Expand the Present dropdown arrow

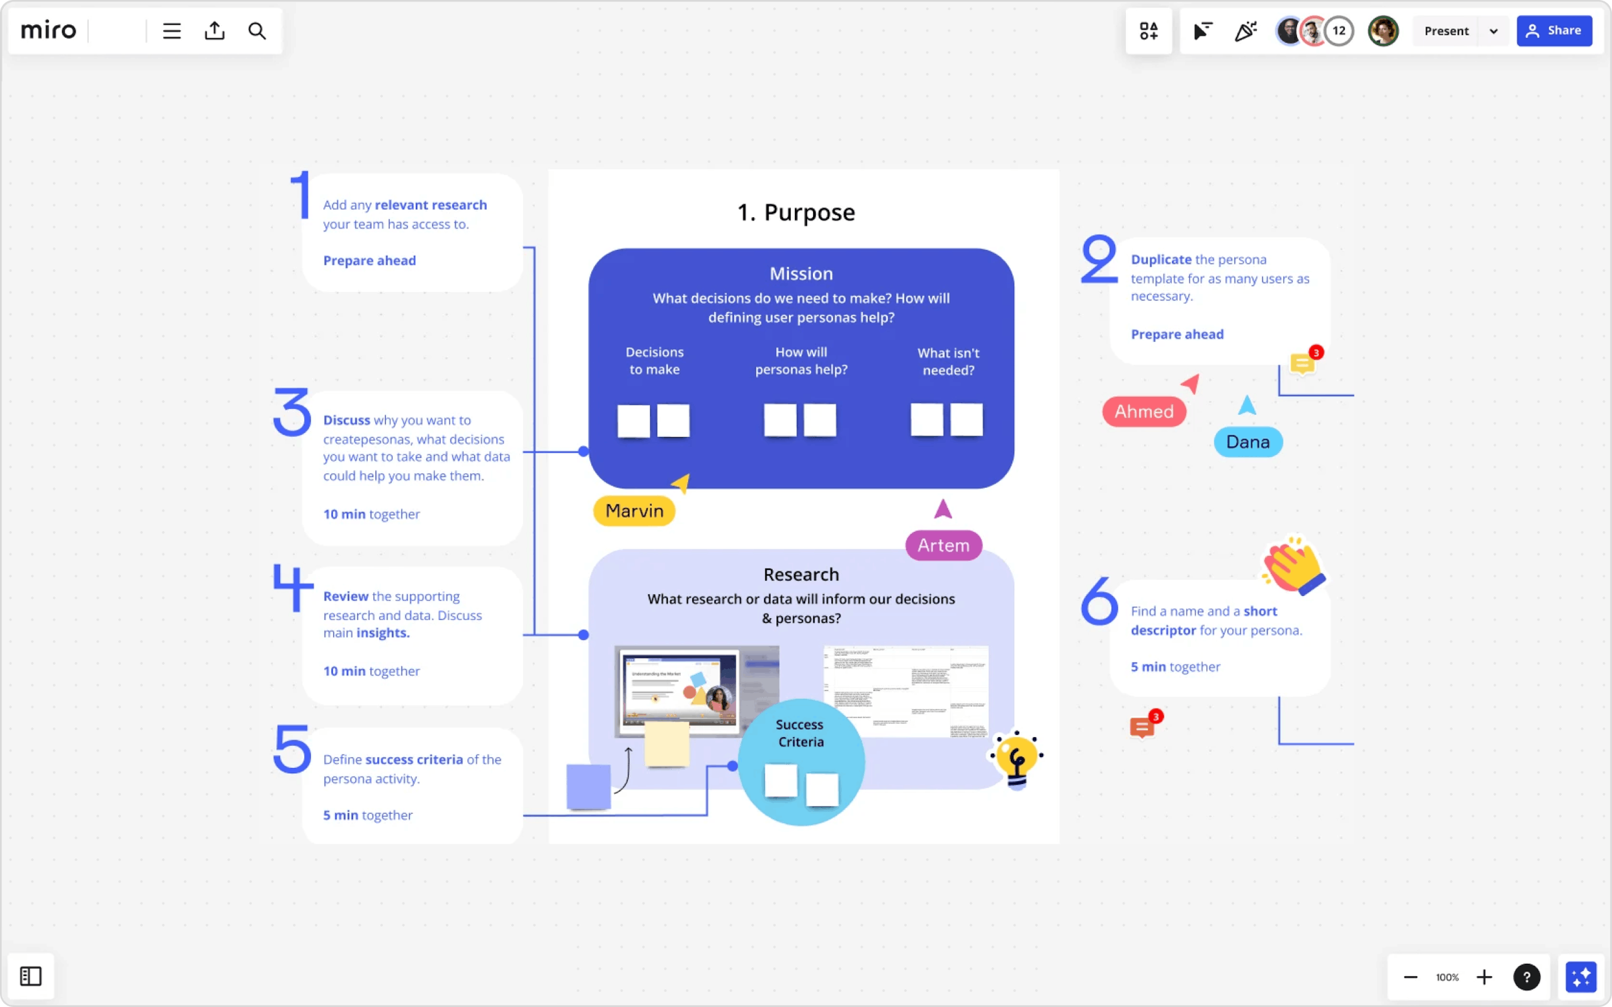[x=1494, y=31]
